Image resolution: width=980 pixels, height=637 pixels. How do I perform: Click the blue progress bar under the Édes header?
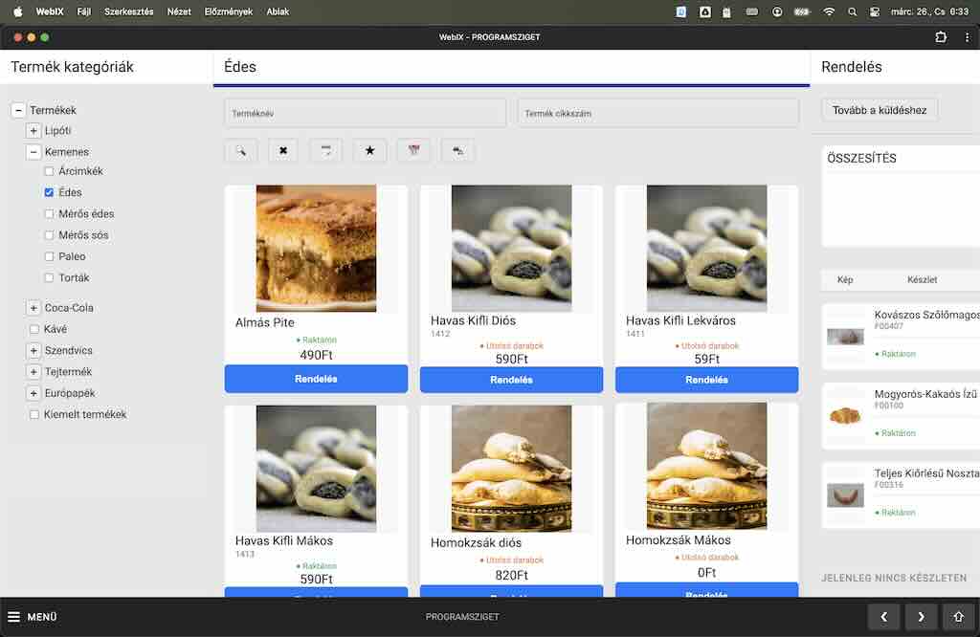[511, 85]
